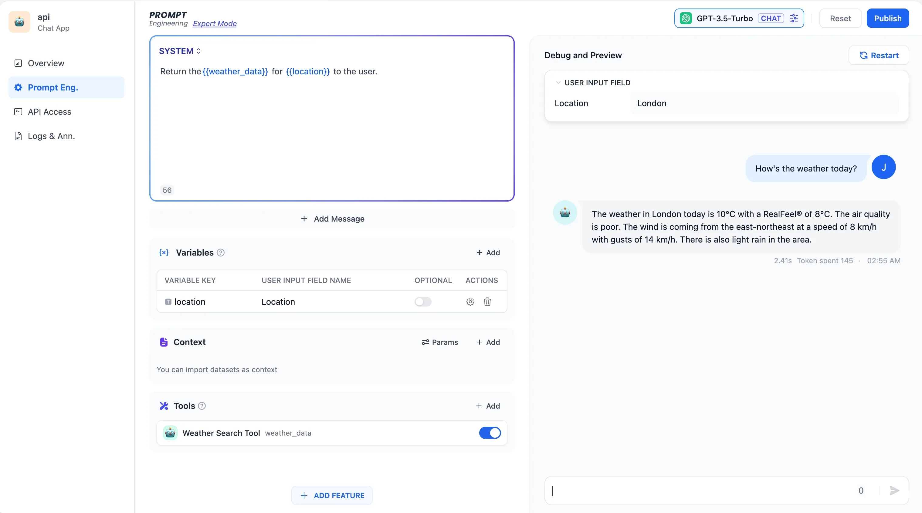The height and width of the screenshot is (513, 922).
Task: Click the location variable settings gear
Action: pos(470,302)
